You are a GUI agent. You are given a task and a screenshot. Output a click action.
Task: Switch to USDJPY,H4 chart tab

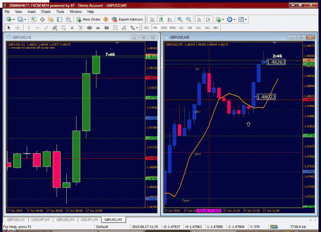pyautogui.click(x=89, y=220)
